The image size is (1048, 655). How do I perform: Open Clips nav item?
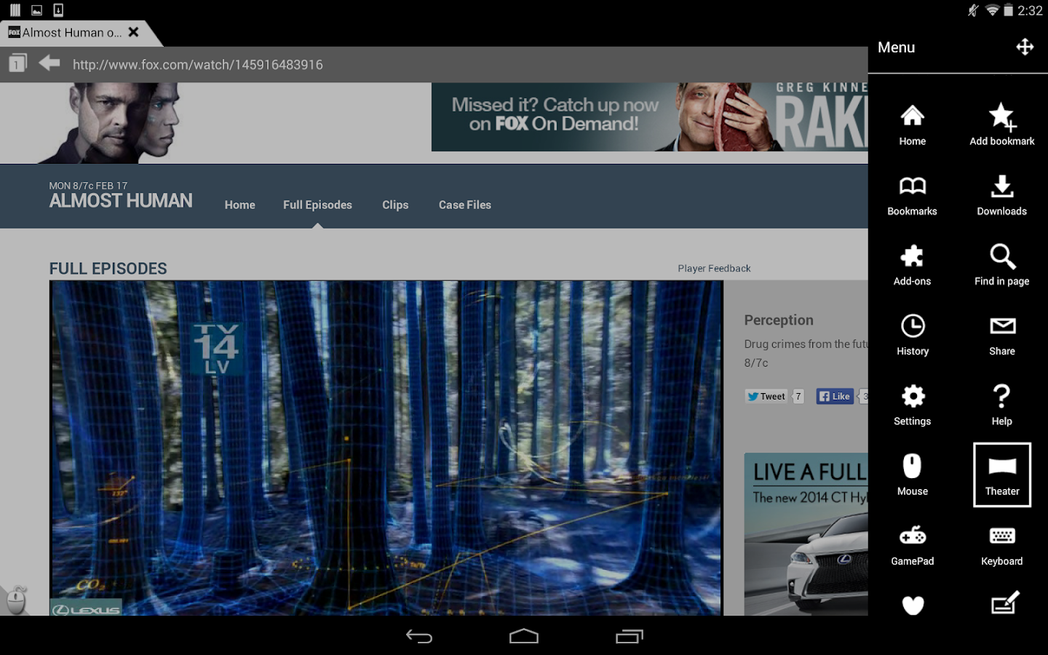coord(395,205)
